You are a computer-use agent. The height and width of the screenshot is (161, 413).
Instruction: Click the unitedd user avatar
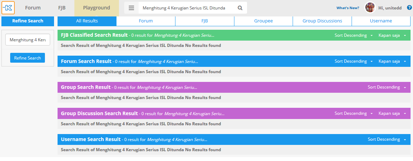tap(370, 8)
